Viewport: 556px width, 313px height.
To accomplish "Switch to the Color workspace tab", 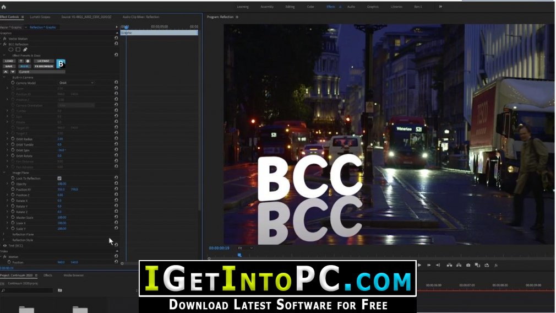I will 310,7.
